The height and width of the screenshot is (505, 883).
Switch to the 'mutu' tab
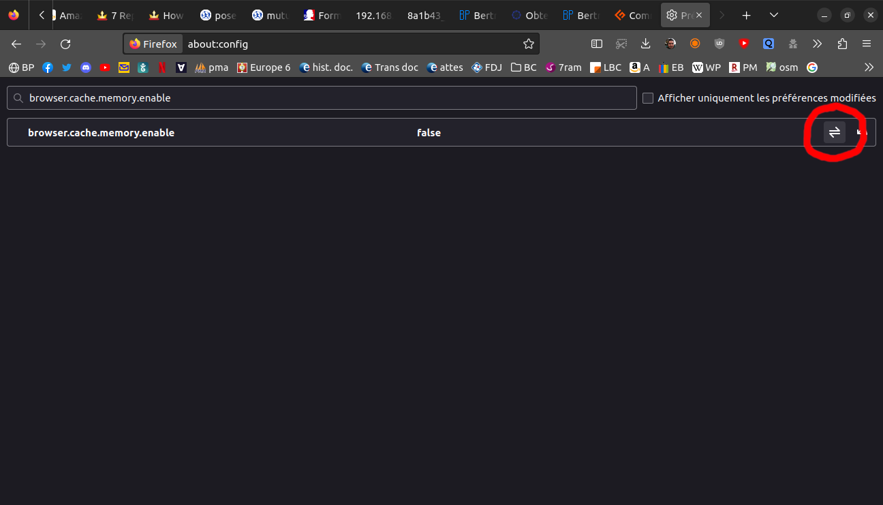tap(270, 15)
